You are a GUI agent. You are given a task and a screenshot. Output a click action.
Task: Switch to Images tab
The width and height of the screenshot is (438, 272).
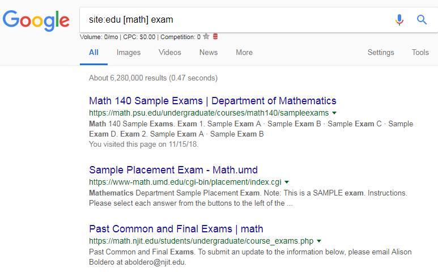(x=129, y=53)
